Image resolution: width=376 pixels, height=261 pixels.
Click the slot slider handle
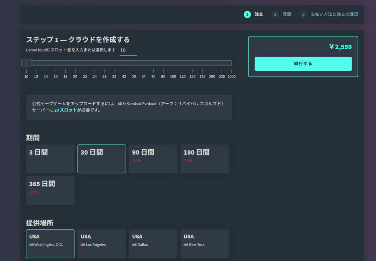26,63
